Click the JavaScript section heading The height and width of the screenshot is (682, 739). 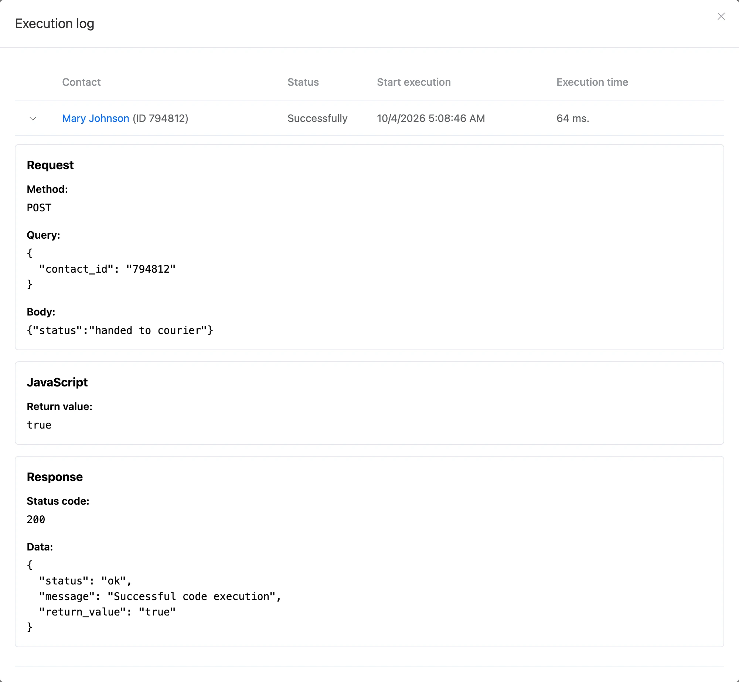tap(57, 382)
